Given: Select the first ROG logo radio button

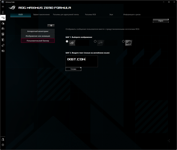Looking at the screenshot, I should [67, 41].
